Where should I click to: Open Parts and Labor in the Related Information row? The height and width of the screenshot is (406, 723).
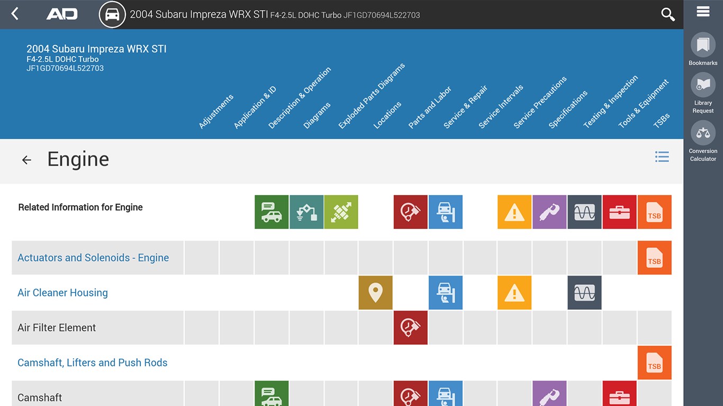point(410,212)
